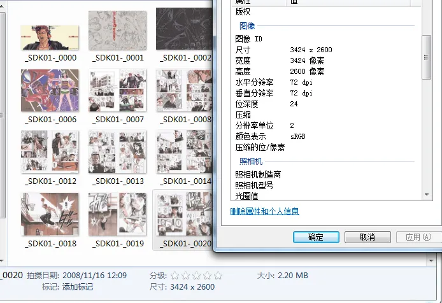Image resolution: width=442 pixels, height=303 pixels.
Task: Click the 拍摄日期 value in details pane
Action: tap(94, 276)
